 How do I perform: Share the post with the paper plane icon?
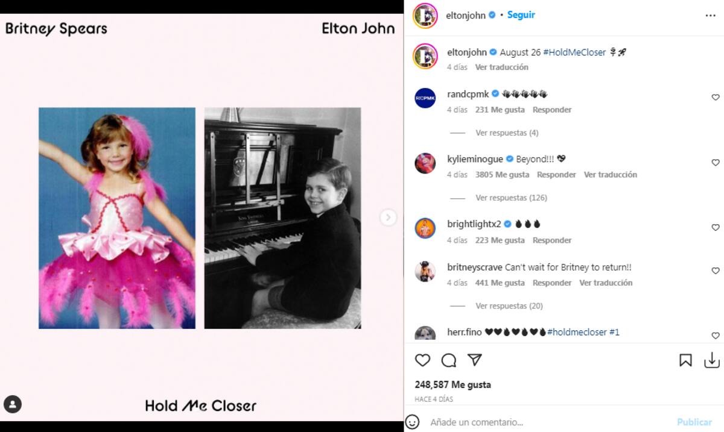475,360
